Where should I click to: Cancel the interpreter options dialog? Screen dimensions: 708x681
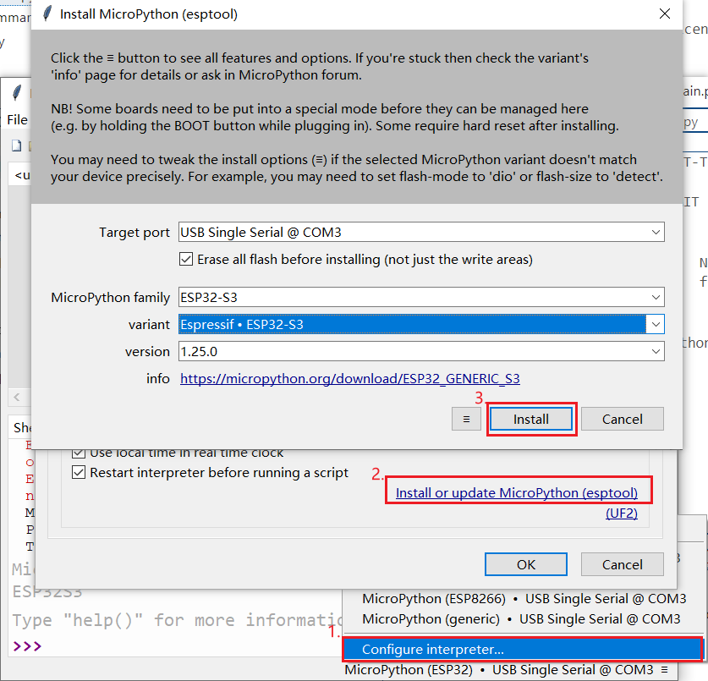coord(623,564)
